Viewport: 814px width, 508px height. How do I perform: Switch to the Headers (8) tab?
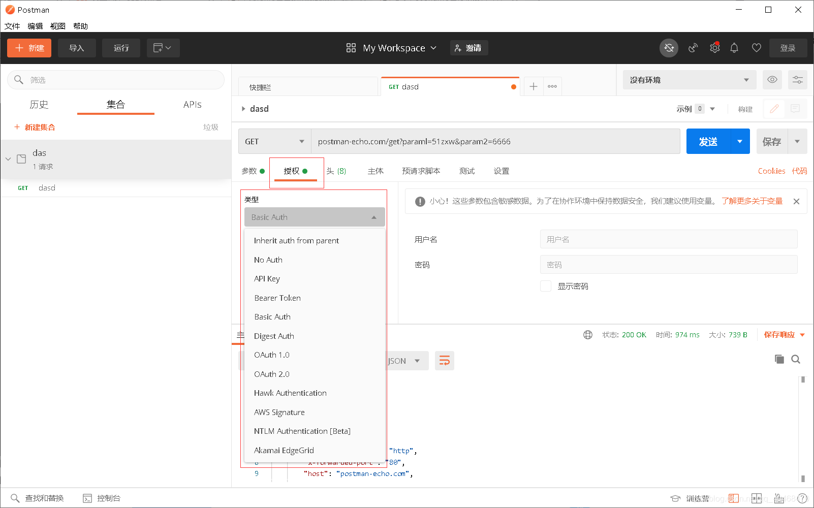pyautogui.click(x=336, y=171)
